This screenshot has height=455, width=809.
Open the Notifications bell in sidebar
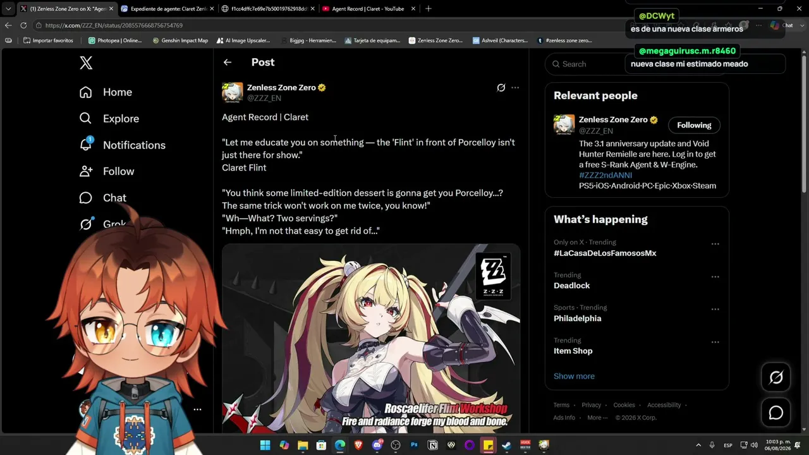click(x=122, y=145)
